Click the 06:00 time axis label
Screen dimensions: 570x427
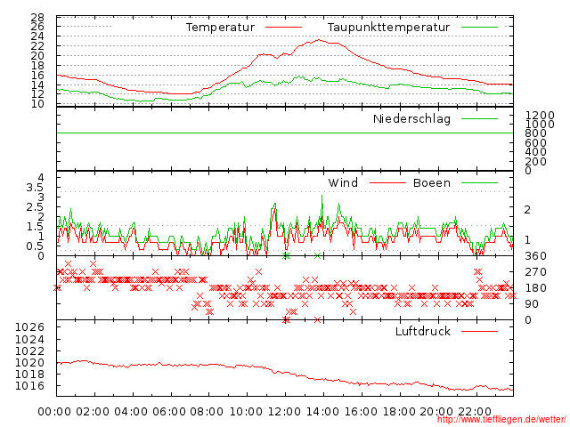click(169, 412)
